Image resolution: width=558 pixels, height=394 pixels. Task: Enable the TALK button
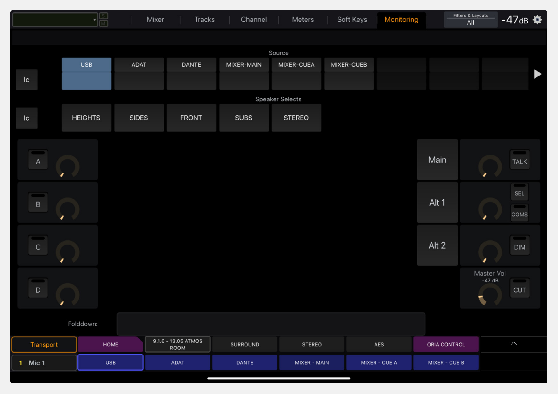pos(520,160)
